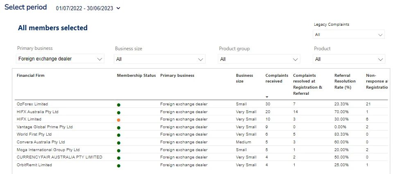Select the HIFX Limited firm name

click(x=29, y=119)
